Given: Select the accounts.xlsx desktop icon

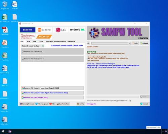Looking at the screenshot, I should pos(5,18).
